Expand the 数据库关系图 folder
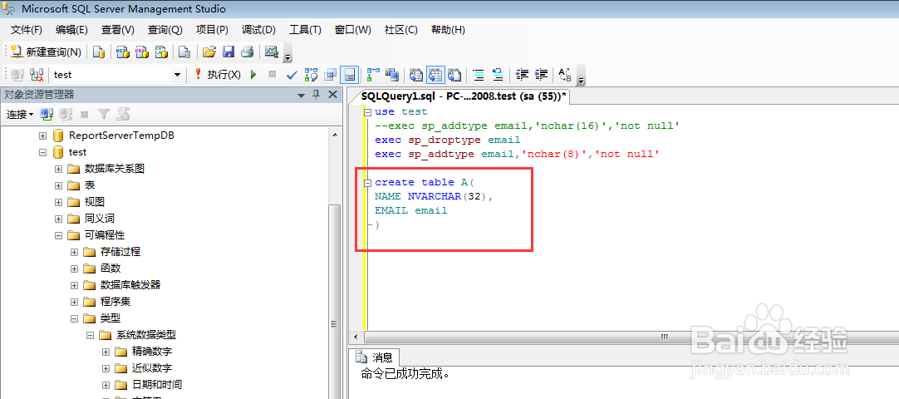The height and width of the screenshot is (399, 899). pos(58,169)
